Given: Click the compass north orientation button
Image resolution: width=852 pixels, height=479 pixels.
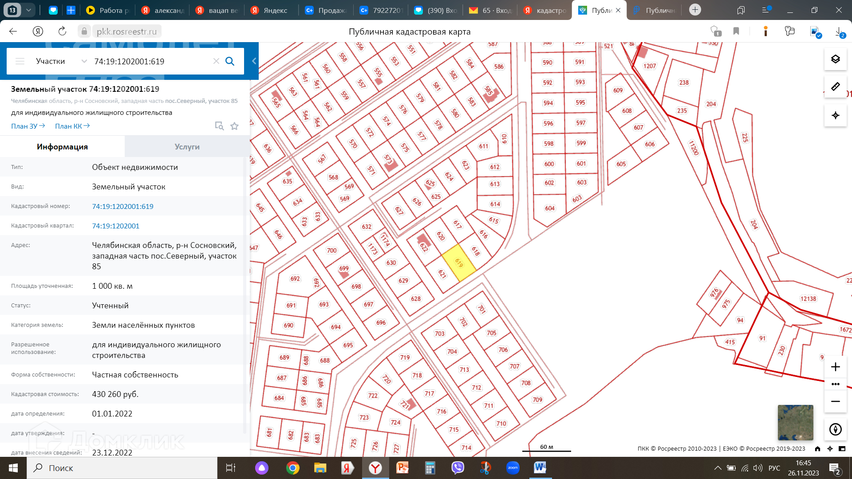Looking at the screenshot, I should (835, 429).
